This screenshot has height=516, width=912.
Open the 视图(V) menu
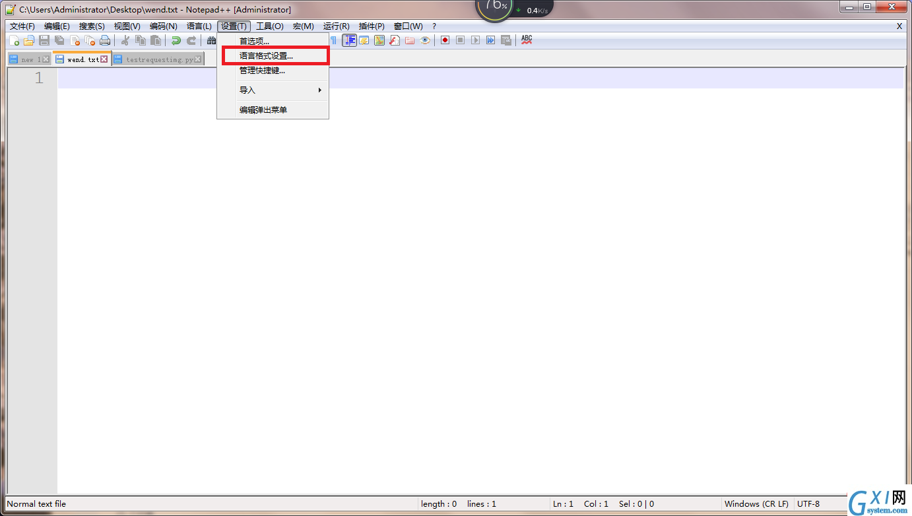coord(127,26)
